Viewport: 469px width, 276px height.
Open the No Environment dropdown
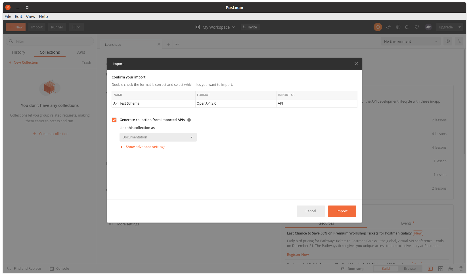[x=411, y=41]
